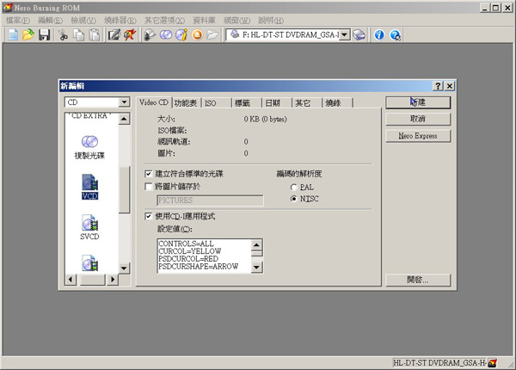Click the settings textbox scrollbar thumb

(256, 253)
